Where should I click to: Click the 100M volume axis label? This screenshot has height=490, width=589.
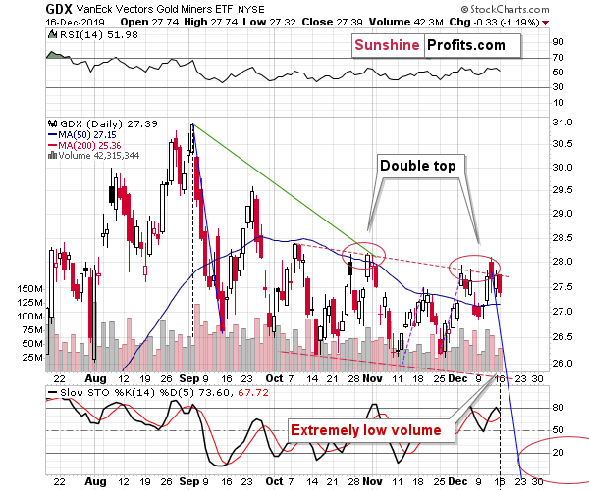click(x=29, y=317)
